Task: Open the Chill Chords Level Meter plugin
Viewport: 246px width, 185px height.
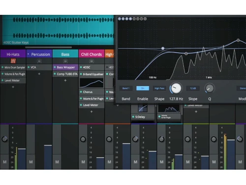Action: tap(92, 105)
